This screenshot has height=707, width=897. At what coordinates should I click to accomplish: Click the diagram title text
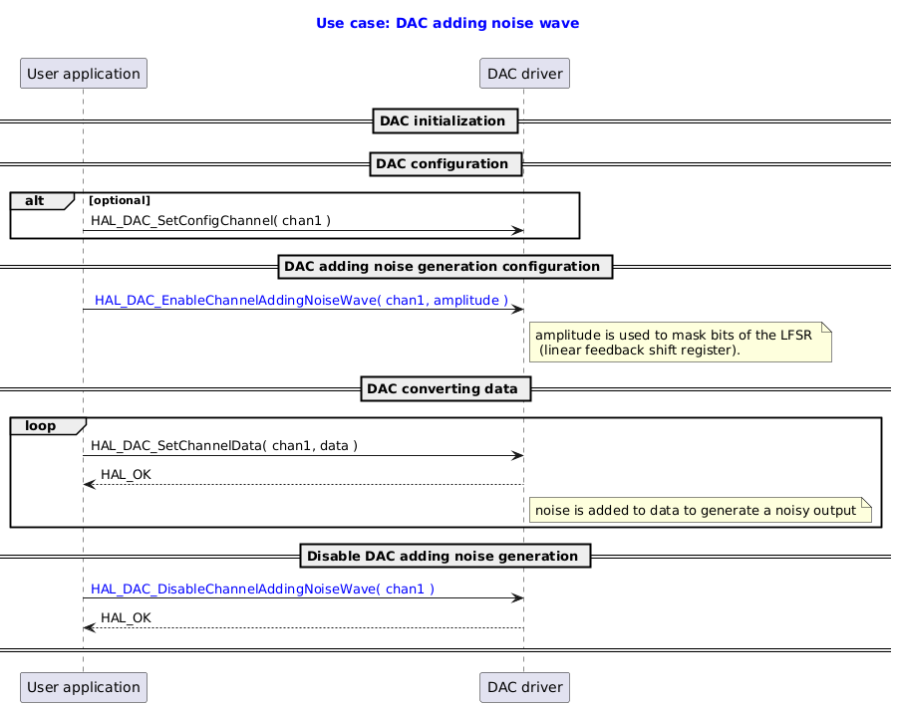447,22
